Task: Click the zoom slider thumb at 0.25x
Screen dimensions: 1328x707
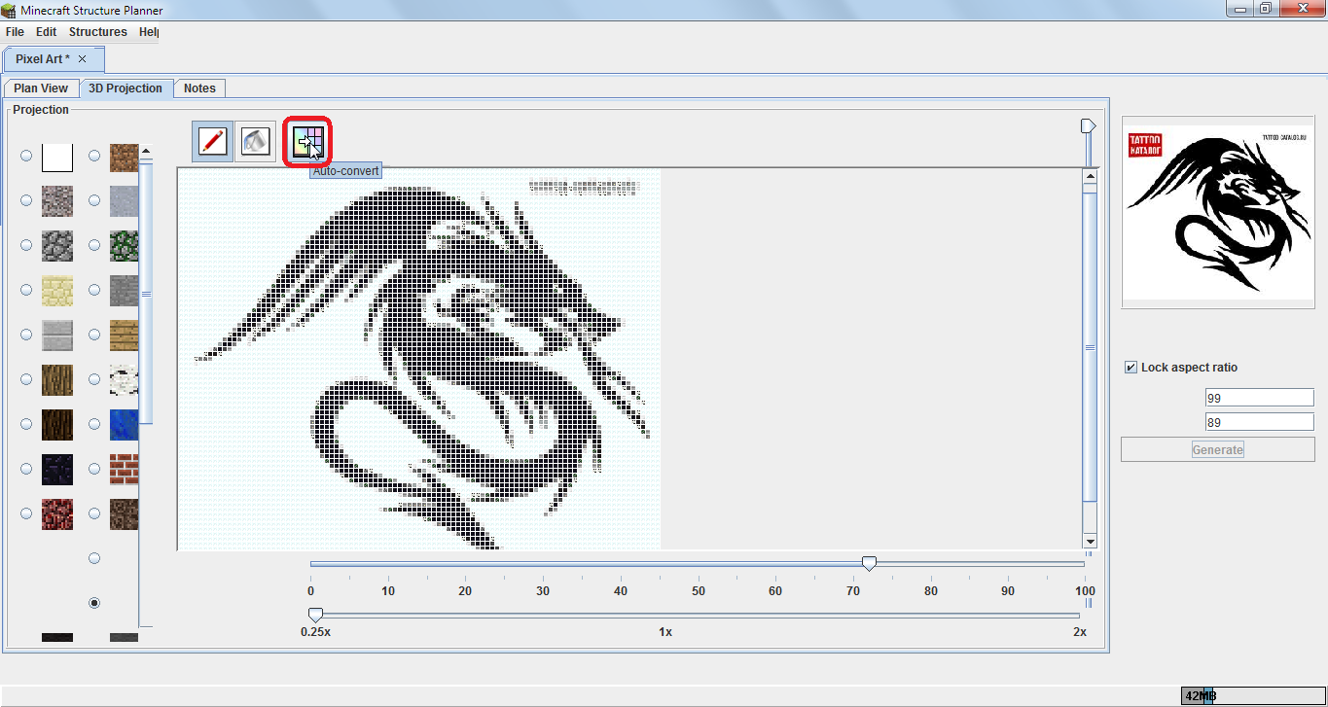Action: pos(315,615)
